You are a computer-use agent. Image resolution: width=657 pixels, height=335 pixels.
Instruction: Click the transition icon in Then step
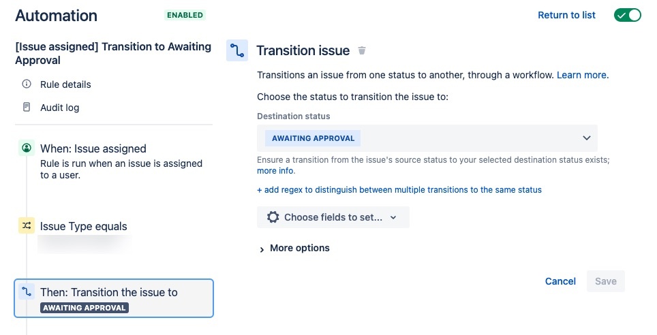(27, 291)
